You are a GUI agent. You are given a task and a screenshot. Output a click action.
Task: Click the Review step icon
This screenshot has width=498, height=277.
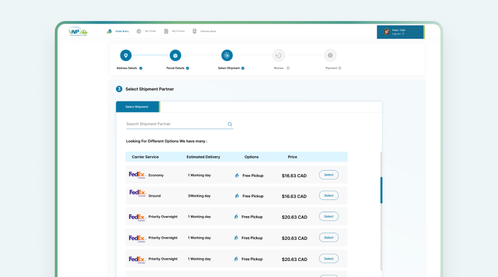(278, 55)
